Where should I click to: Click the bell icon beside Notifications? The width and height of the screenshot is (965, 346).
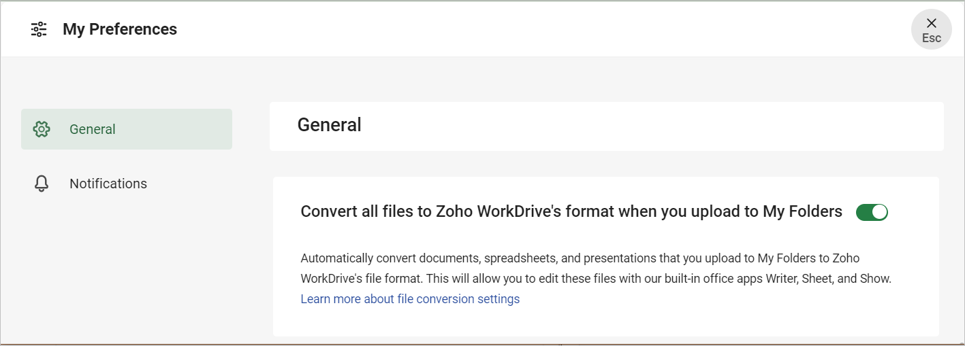42,184
